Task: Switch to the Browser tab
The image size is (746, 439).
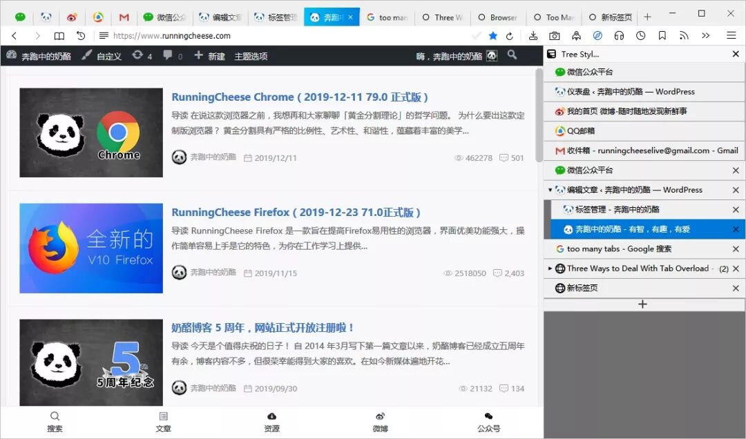Action: pyautogui.click(x=498, y=17)
